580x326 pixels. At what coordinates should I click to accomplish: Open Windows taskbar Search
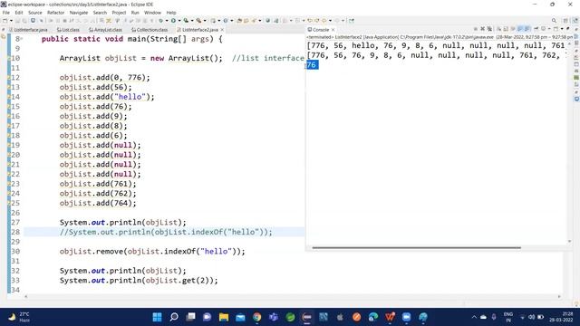(174, 317)
